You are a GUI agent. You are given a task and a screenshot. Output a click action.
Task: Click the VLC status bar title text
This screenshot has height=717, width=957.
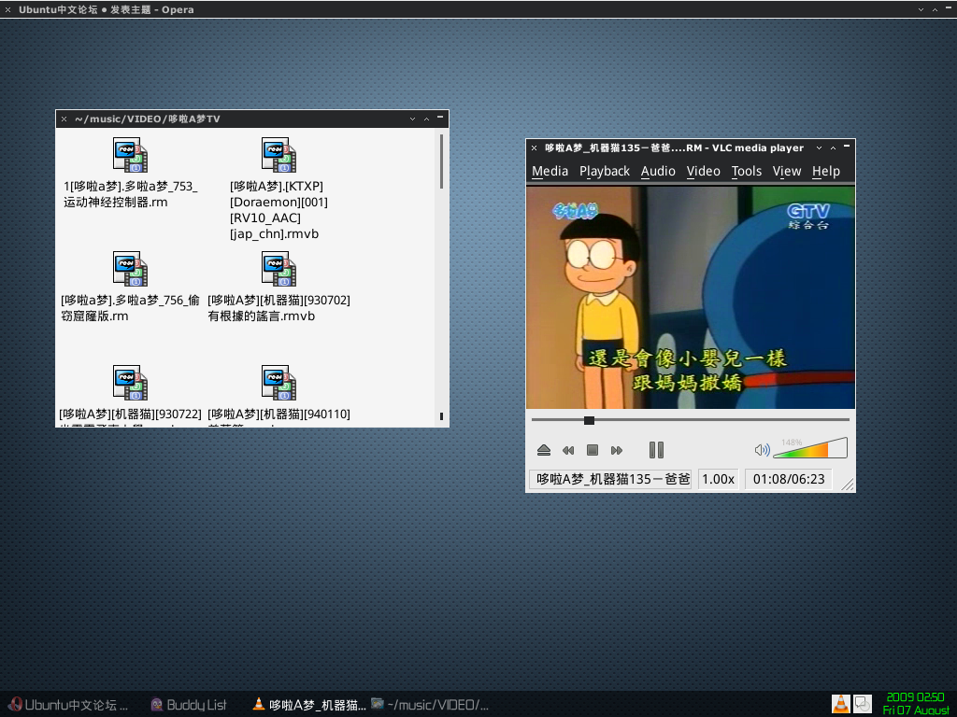pos(610,479)
